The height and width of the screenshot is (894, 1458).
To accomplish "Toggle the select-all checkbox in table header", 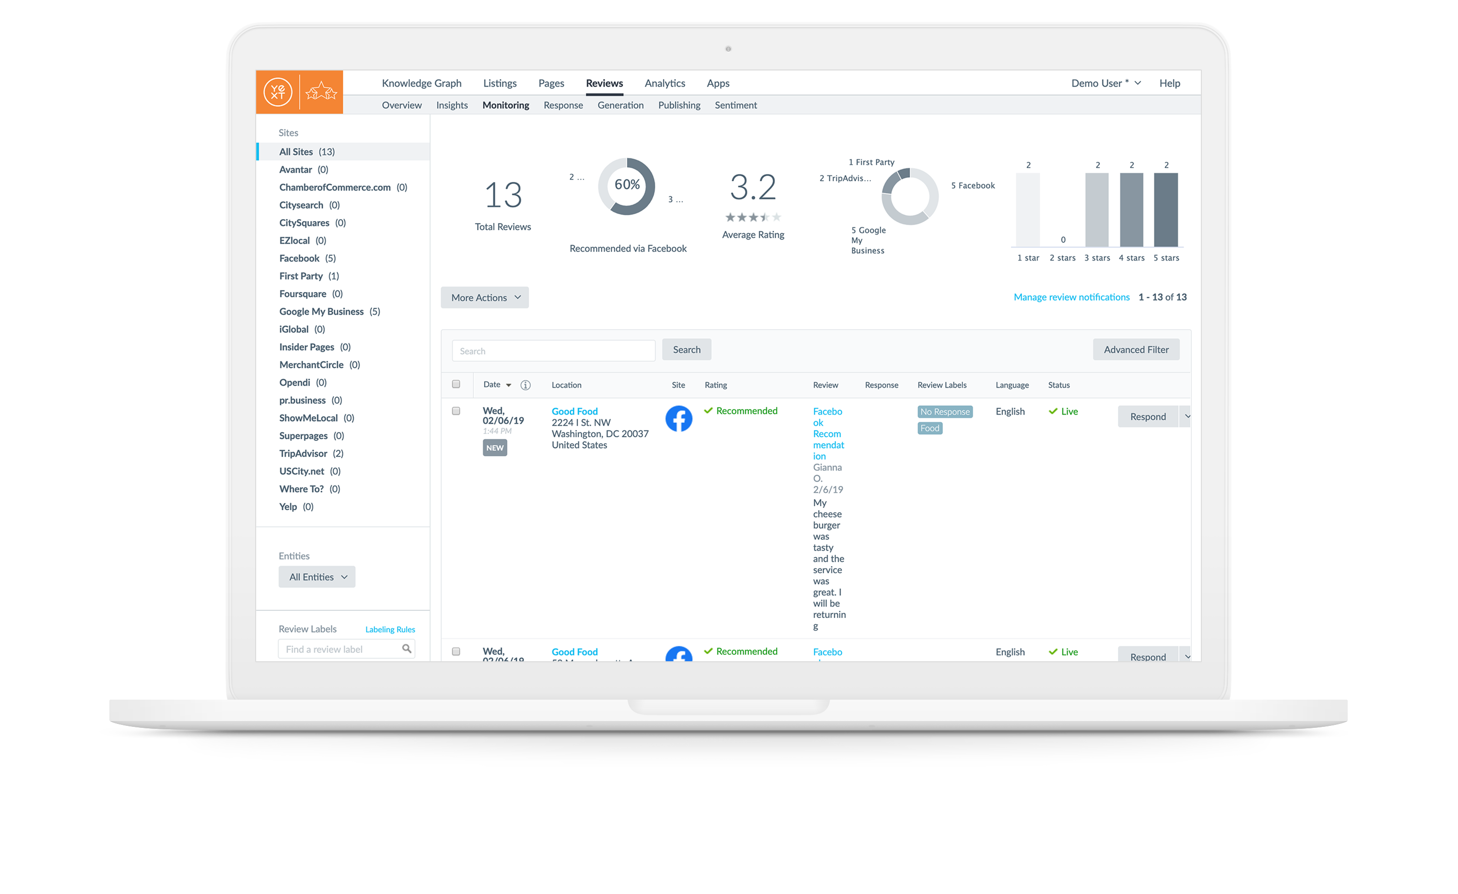I will tap(456, 385).
